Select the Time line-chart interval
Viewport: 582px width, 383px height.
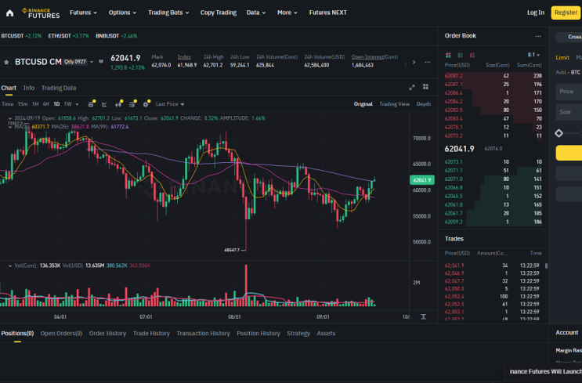7,104
